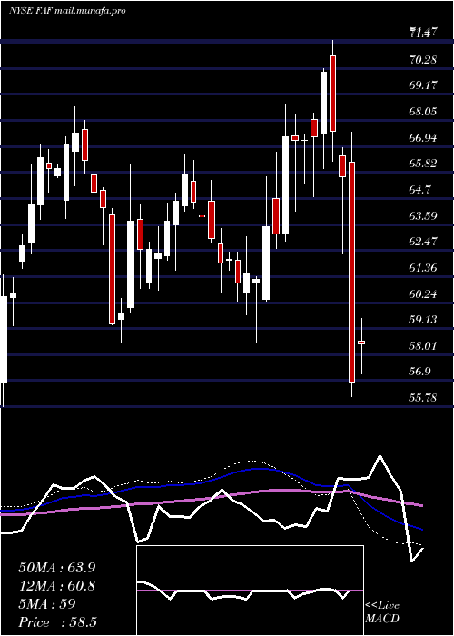This screenshot has height=636, width=454.
Task: Select the 61.36 price axis label
Action: point(423,268)
